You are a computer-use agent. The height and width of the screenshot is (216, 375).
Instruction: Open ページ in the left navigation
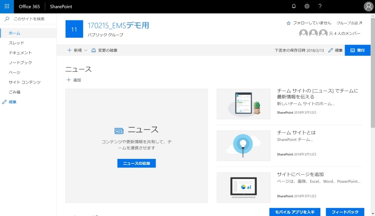(15, 72)
